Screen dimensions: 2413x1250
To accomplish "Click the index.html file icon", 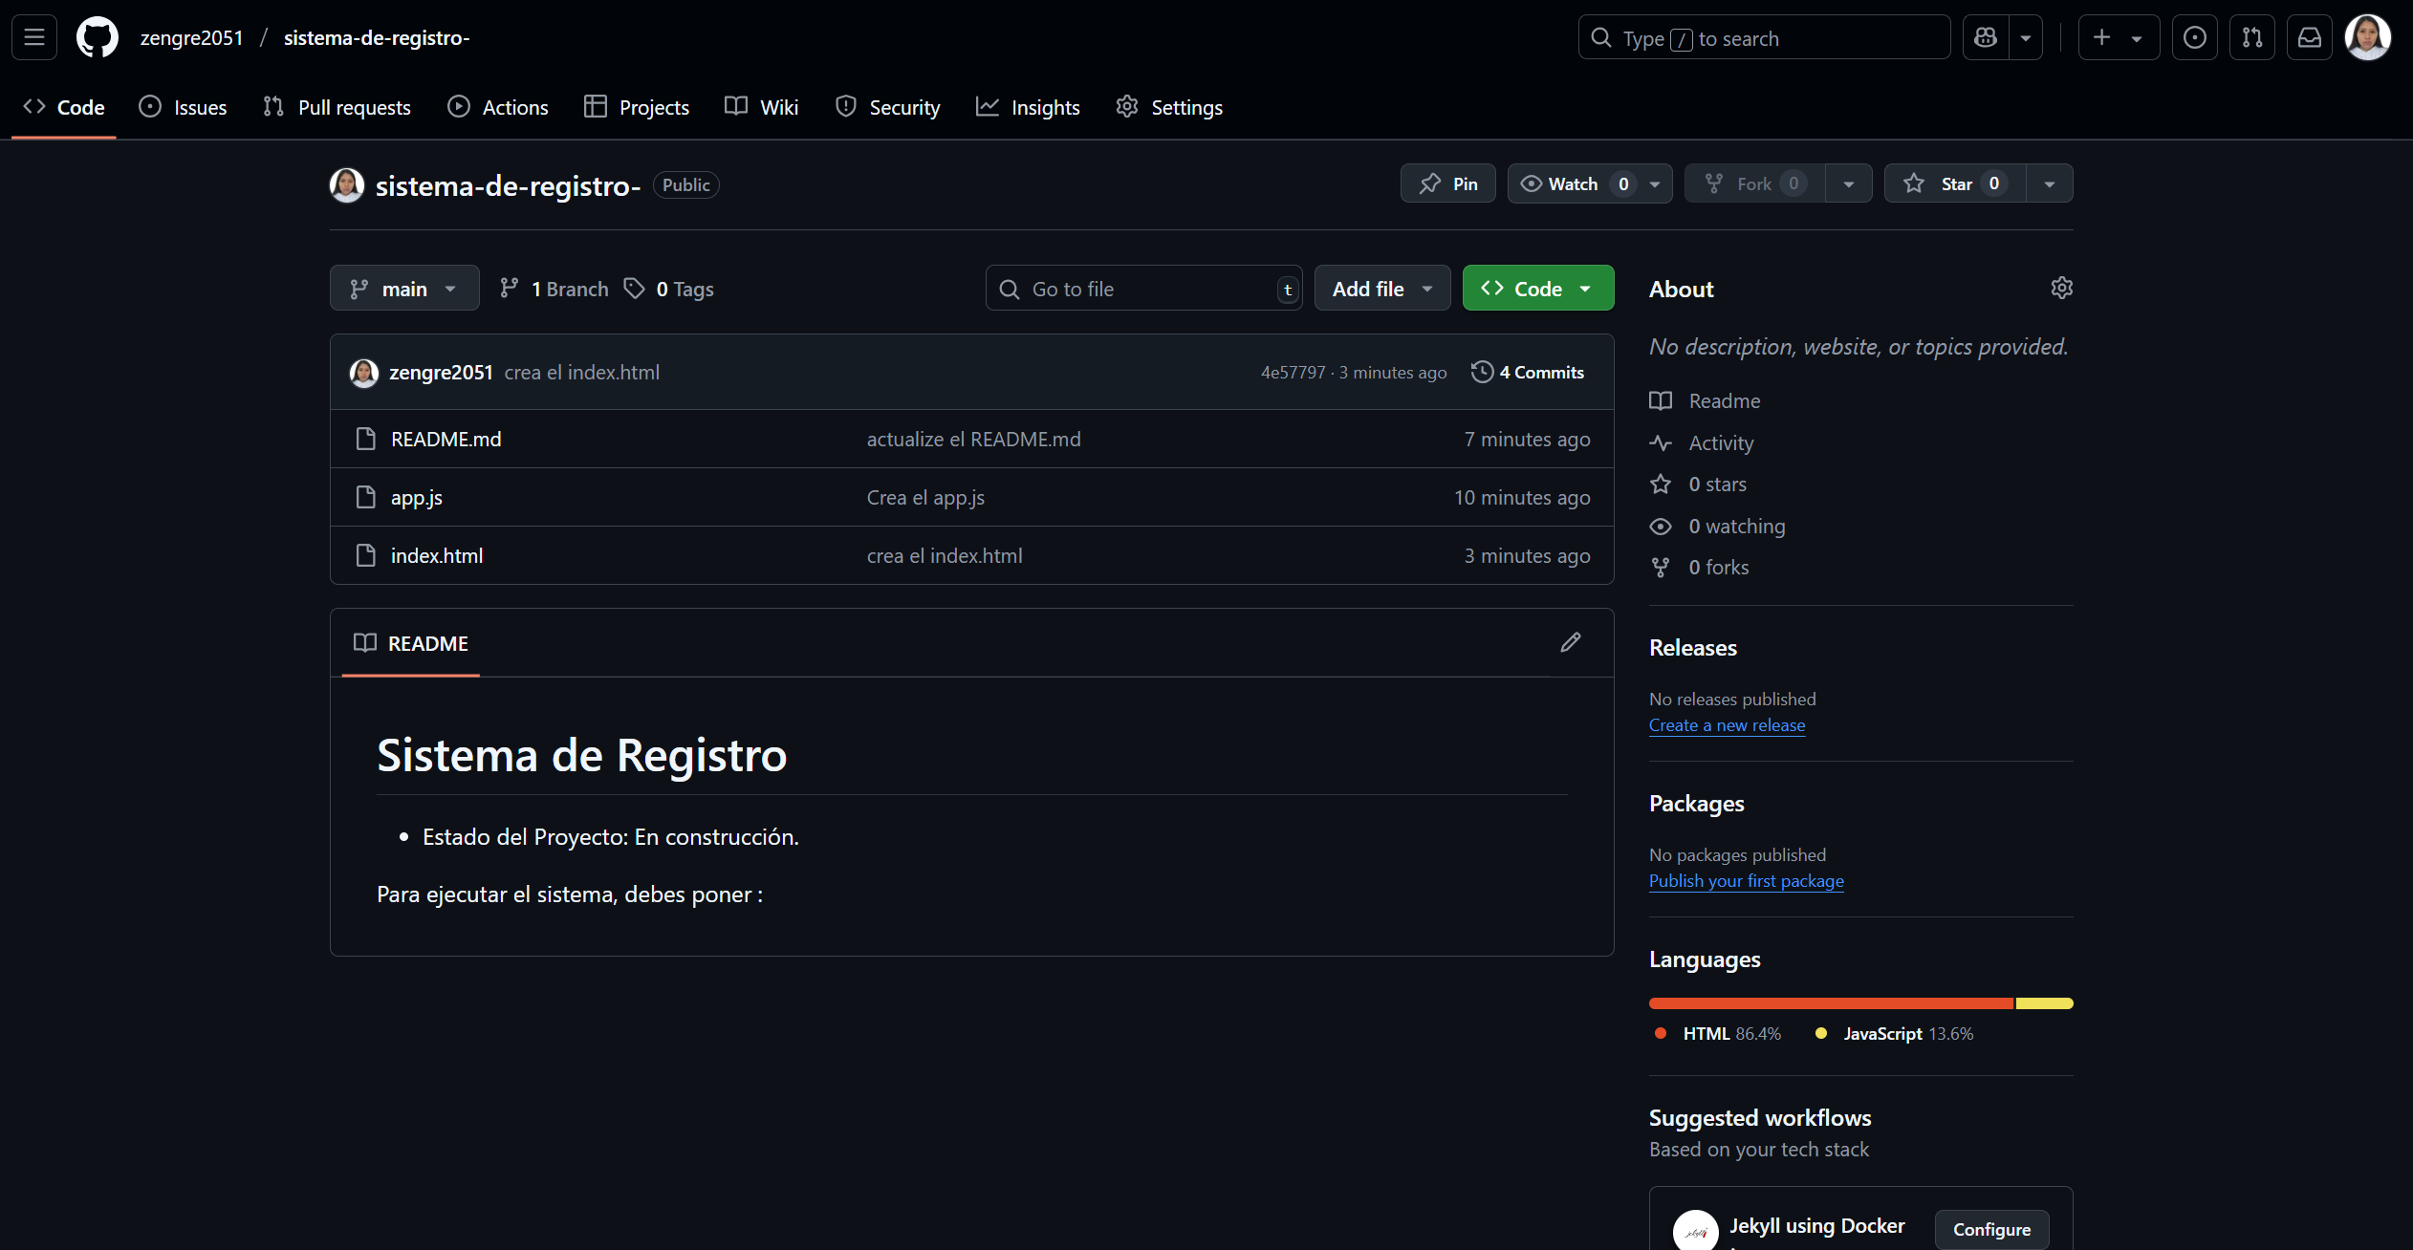I will click(365, 555).
